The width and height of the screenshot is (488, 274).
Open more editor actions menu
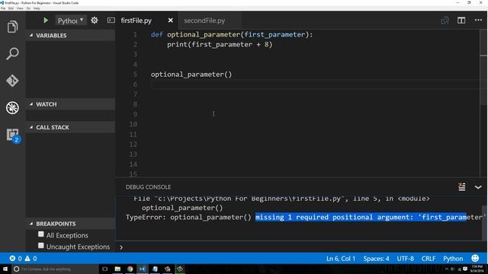(478, 21)
